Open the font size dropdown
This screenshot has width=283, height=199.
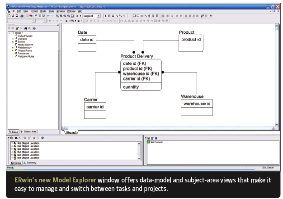coord(45,21)
